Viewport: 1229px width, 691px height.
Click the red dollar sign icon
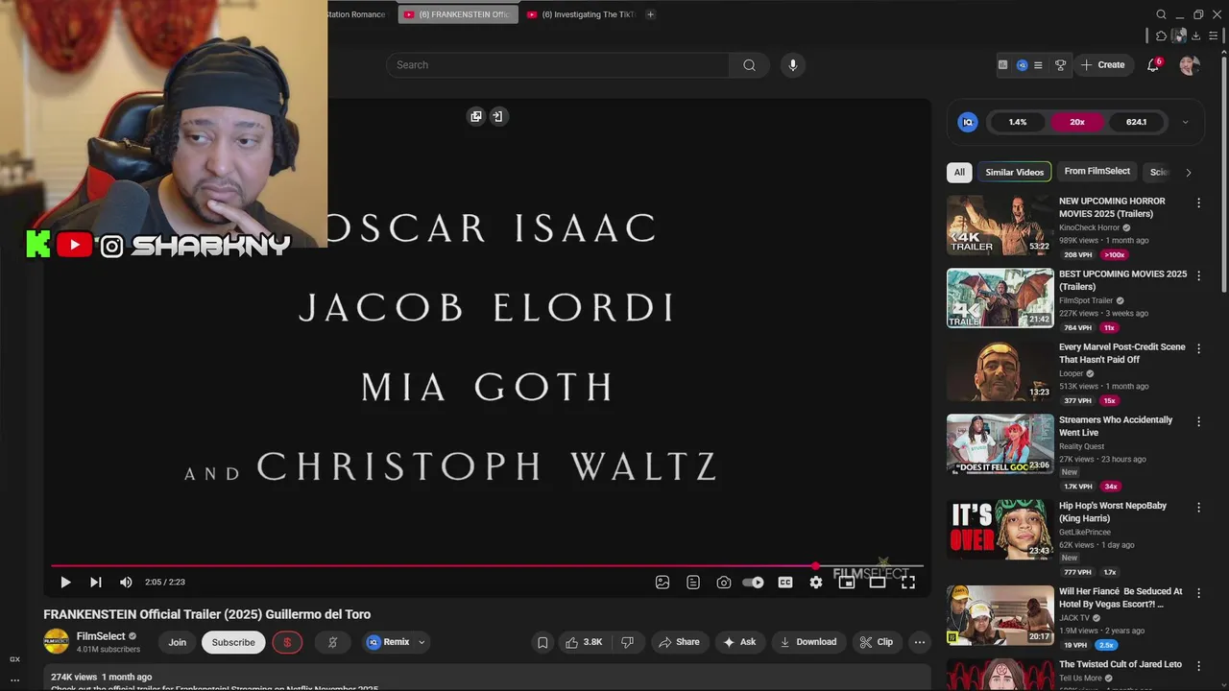point(287,642)
